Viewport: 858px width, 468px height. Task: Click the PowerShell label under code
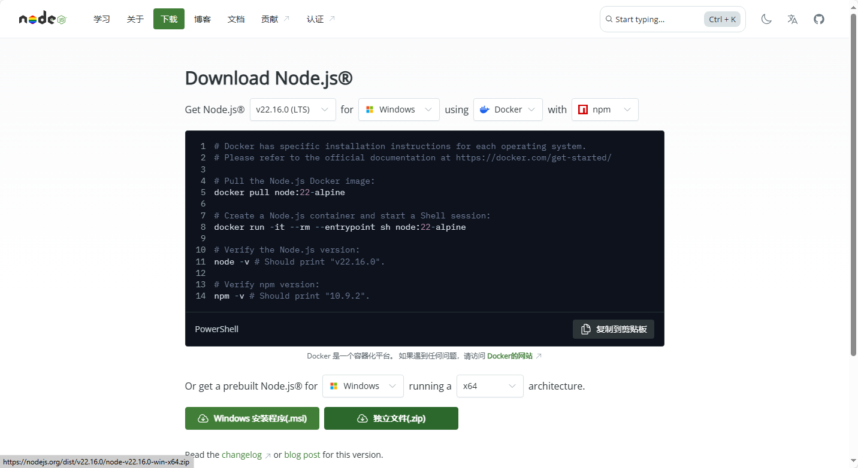pyautogui.click(x=217, y=329)
